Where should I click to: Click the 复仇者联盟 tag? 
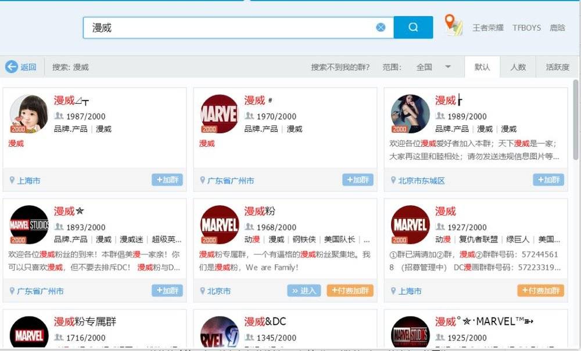tap(478, 239)
